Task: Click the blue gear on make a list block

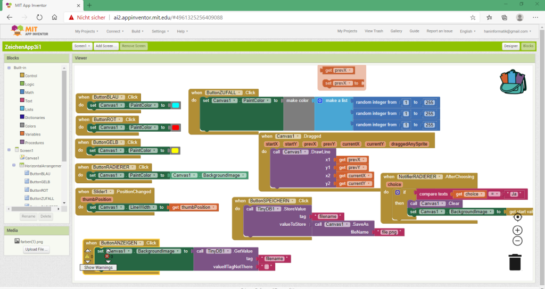Action: 320,101
